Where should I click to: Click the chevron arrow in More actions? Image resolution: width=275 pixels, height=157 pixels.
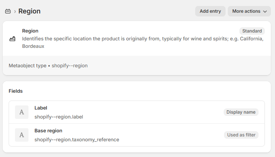tap(265, 12)
